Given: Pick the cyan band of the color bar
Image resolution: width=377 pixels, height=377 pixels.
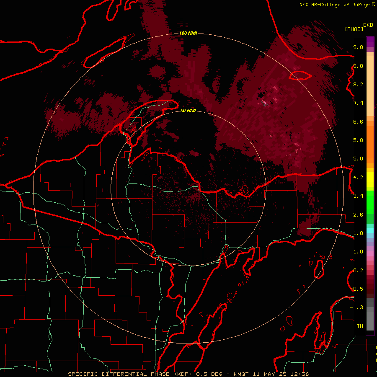Looking at the screenshot, I should point(370,230).
